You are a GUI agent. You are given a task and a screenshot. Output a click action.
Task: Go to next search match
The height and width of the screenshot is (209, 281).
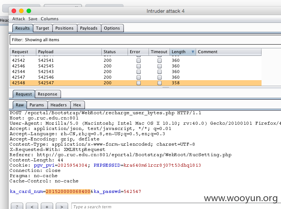coord(62,206)
